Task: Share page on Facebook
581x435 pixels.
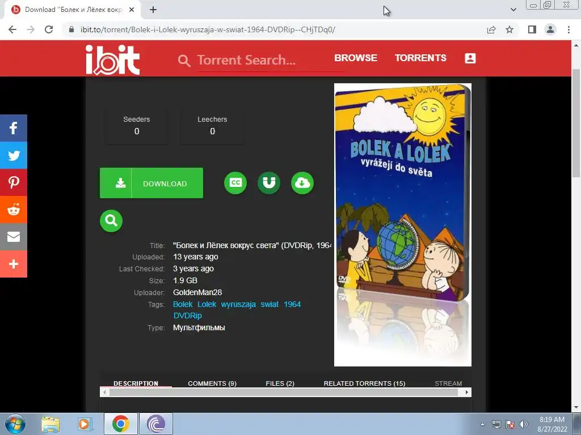Action: tap(14, 128)
